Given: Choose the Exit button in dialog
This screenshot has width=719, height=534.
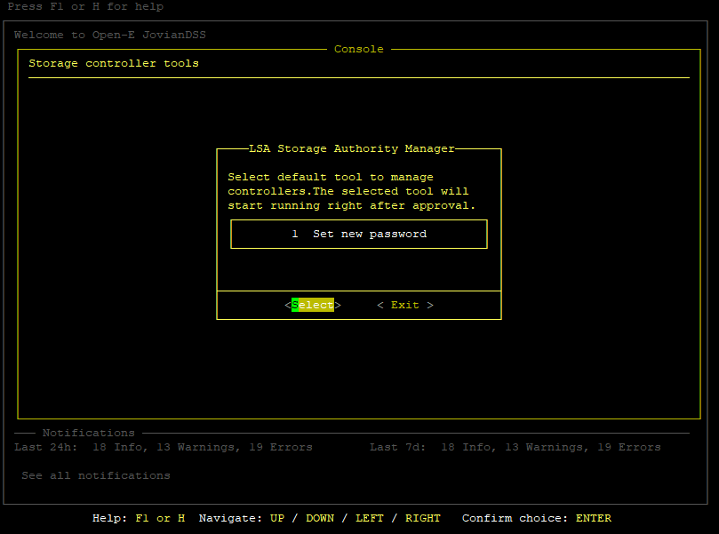Looking at the screenshot, I should (x=405, y=305).
